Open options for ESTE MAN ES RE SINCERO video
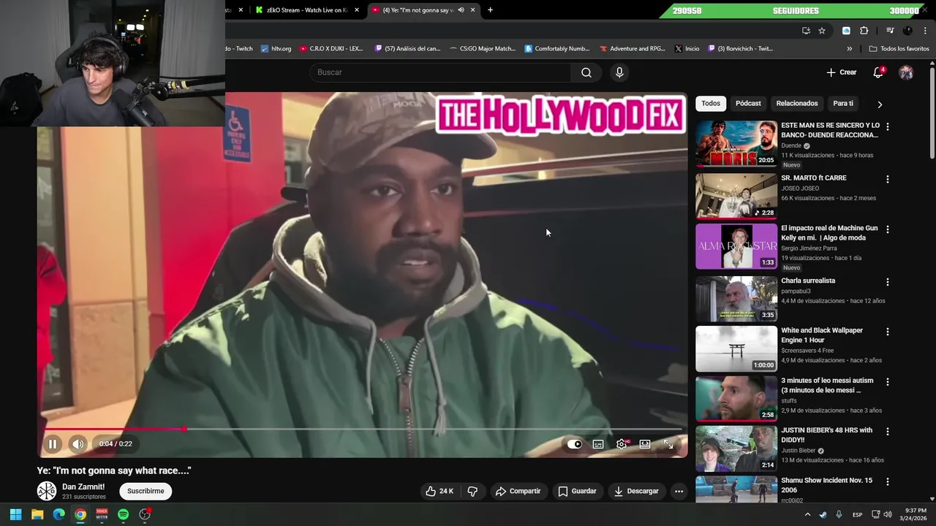936x526 pixels. coord(888,126)
